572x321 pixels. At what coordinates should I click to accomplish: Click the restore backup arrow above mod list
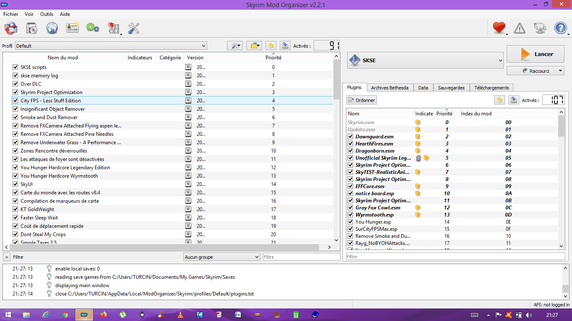pyautogui.click(x=271, y=46)
